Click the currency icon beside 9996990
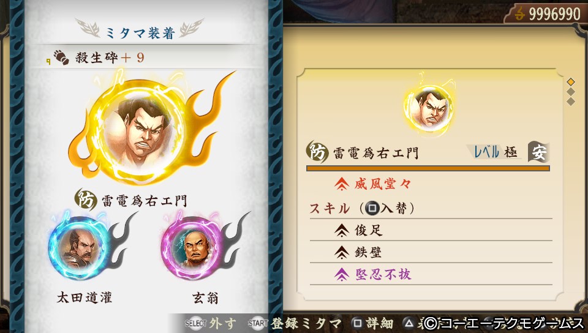Image resolution: width=588 pixels, height=333 pixels. (x=519, y=14)
